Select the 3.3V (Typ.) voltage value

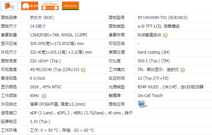pos(40,121)
